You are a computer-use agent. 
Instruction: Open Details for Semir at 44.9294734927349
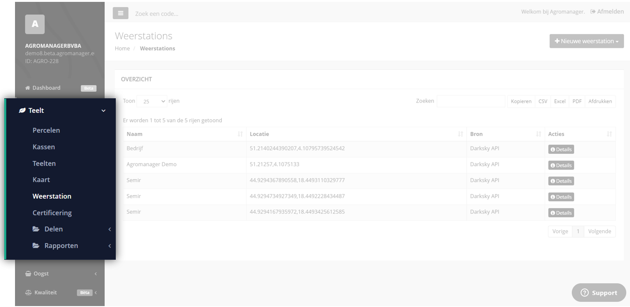pyautogui.click(x=561, y=197)
